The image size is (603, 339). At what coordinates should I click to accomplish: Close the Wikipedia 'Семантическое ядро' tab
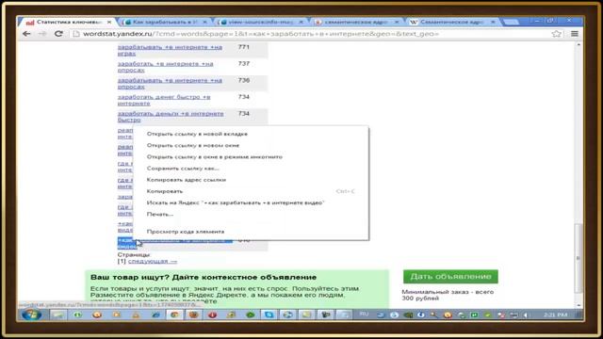click(493, 23)
